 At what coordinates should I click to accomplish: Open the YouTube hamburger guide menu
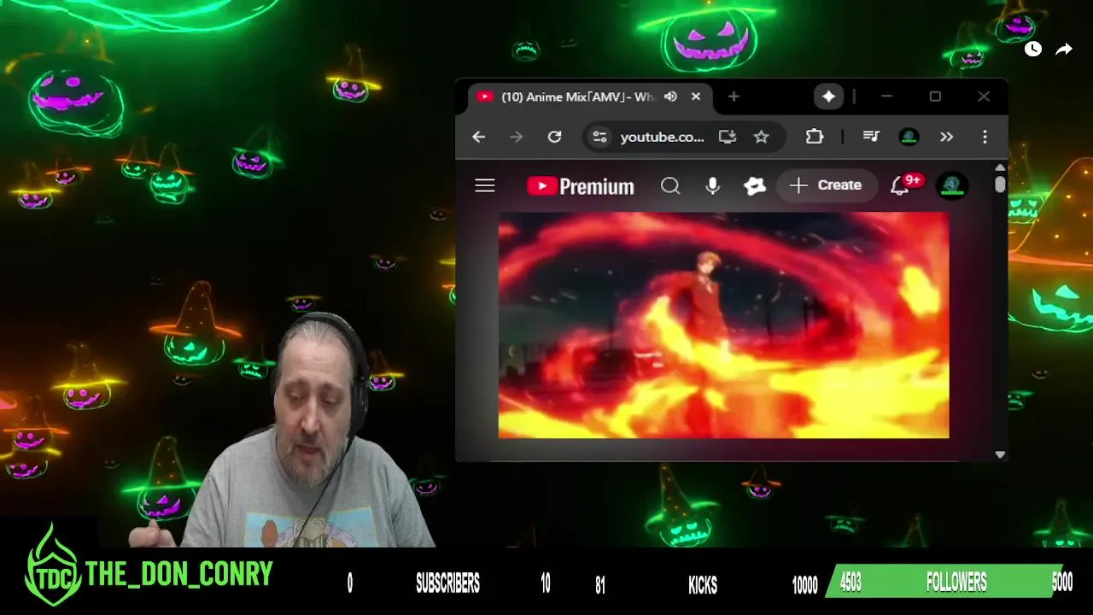tap(485, 185)
